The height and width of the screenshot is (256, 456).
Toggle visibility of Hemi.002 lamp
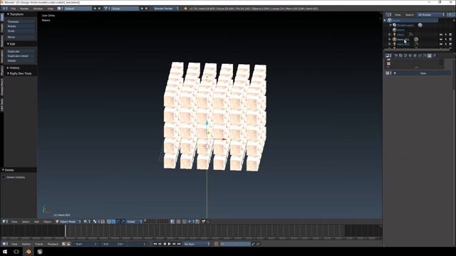[x=441, y=44]
